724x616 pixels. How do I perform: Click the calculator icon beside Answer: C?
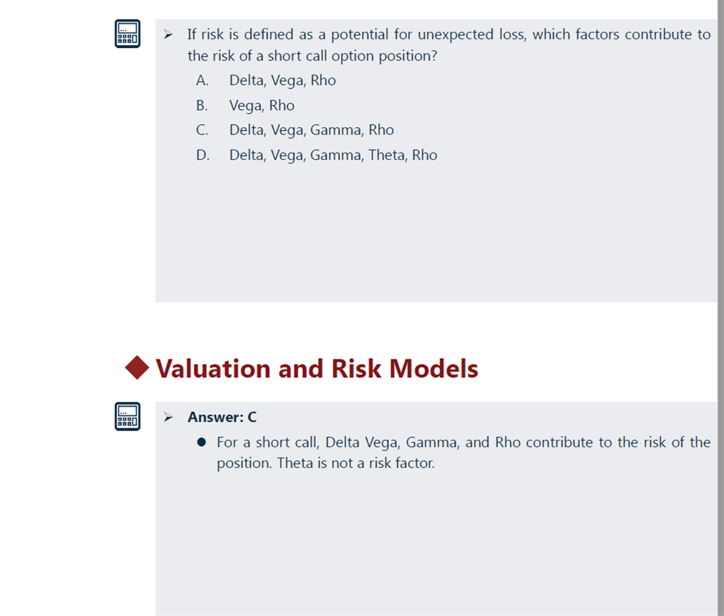[x=127, y=416]
